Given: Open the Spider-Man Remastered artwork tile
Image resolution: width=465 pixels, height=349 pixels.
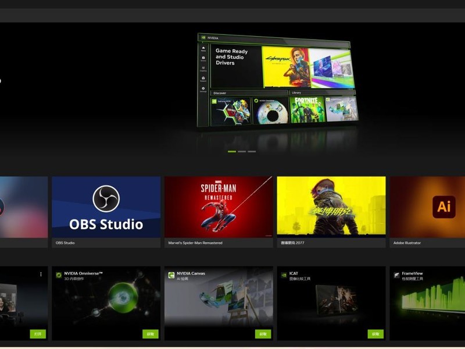Looking at the screenshot, I should tap(219, 207).
